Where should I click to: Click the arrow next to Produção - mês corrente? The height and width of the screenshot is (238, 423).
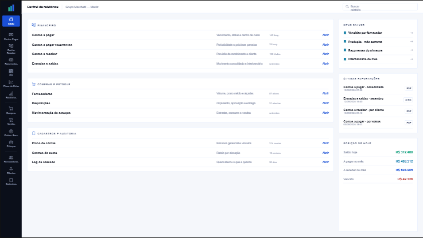click(x=412, y=42)
